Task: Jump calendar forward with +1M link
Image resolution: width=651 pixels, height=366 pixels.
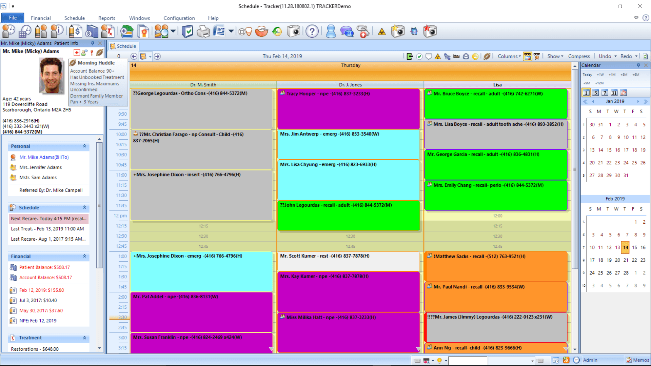Action: point(612,75)
